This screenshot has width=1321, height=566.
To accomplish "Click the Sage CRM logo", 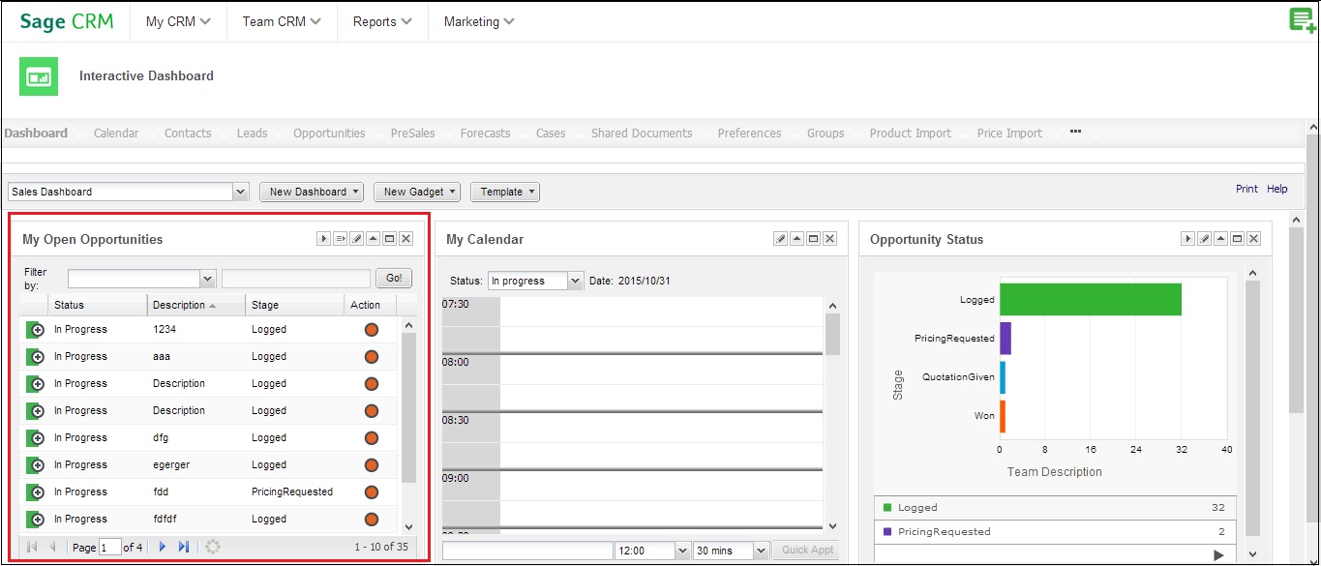I will tap(66, 21).
